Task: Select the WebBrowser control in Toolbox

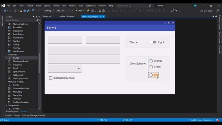Action: point(18,51)
